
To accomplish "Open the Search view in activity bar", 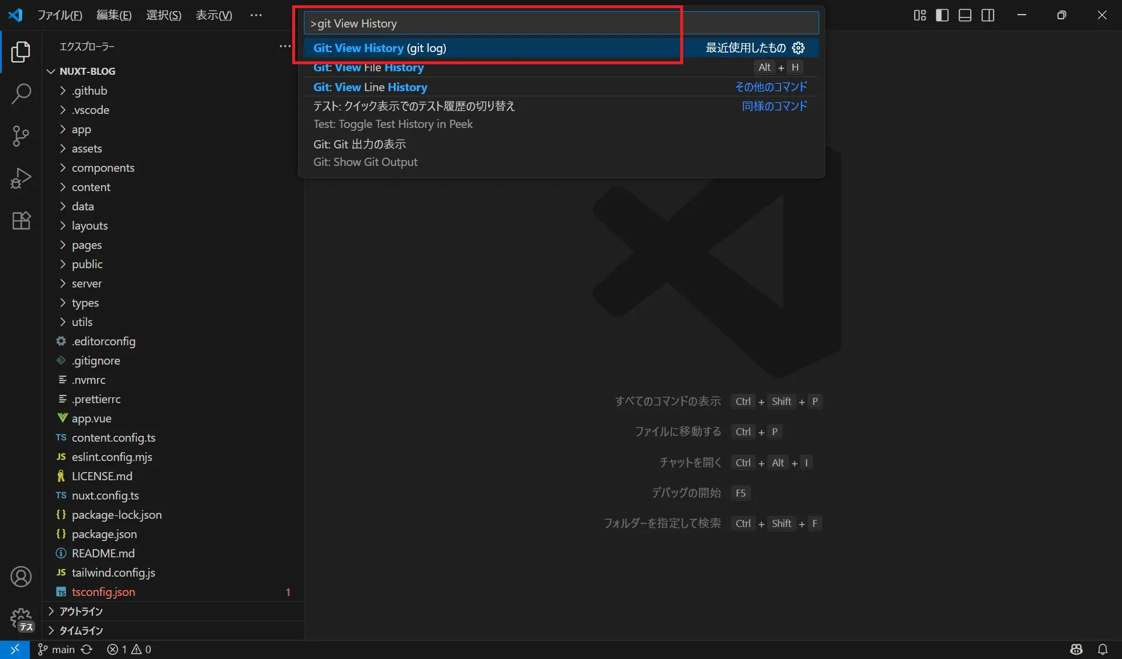I will click(x=21, y=94).
